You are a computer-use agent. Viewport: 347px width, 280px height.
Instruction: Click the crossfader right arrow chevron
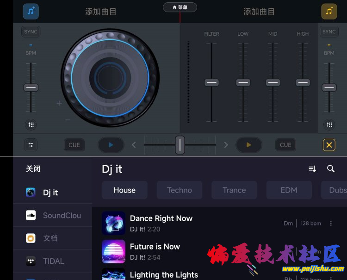click(226, 145)
